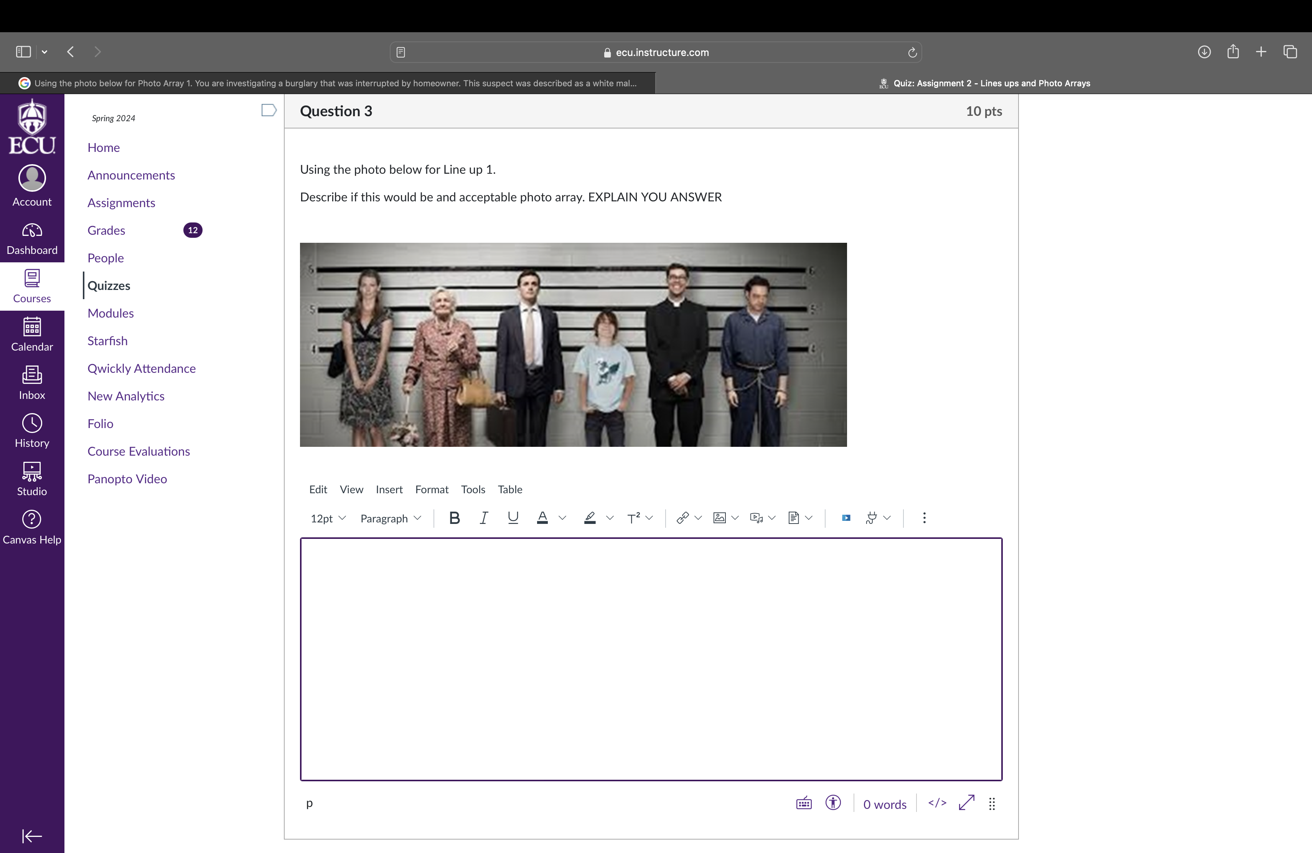Click the keyboard shortcuts icon below the editor

pyautogui.click(x=803, y=804)
